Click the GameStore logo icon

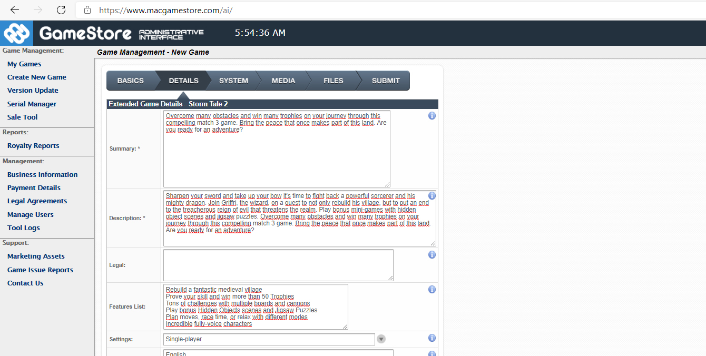point(16,33)
